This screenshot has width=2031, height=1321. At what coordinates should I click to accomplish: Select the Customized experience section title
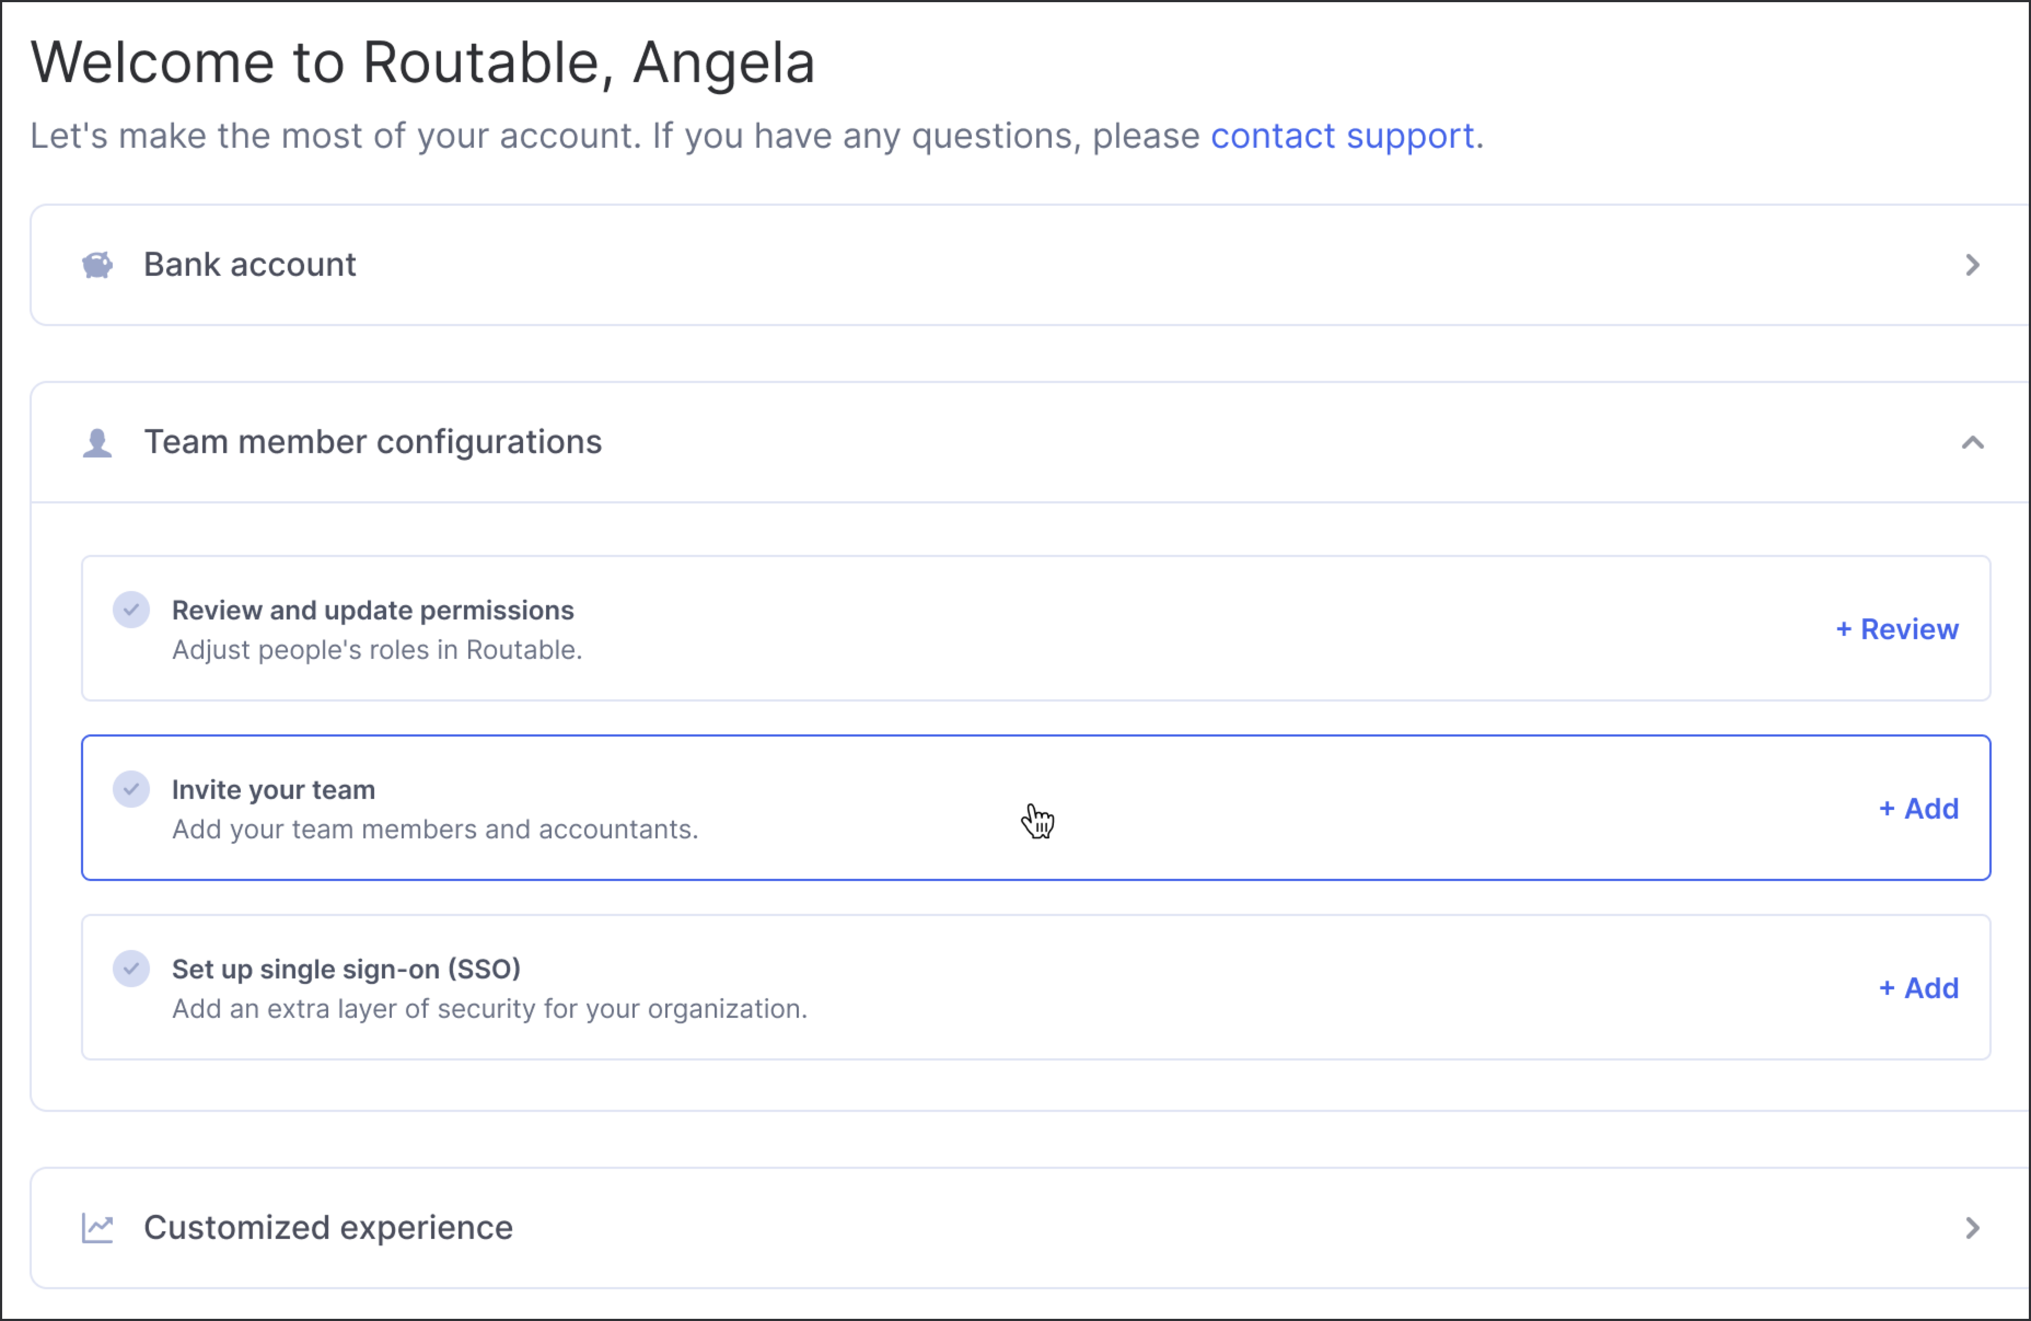point(328,1228)
